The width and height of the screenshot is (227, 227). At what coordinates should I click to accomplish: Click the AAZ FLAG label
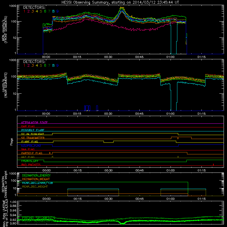(x=28, y=157)
